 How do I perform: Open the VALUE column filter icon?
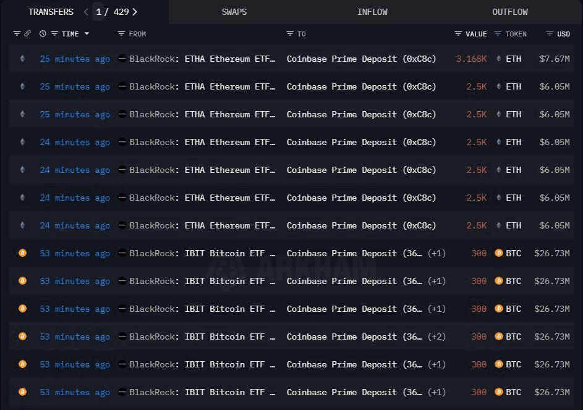click(458, 34)
